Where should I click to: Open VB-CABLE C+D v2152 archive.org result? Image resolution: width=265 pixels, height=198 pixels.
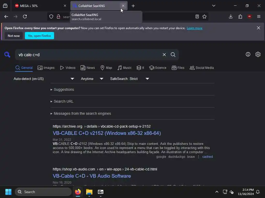[x=107, y=133]
